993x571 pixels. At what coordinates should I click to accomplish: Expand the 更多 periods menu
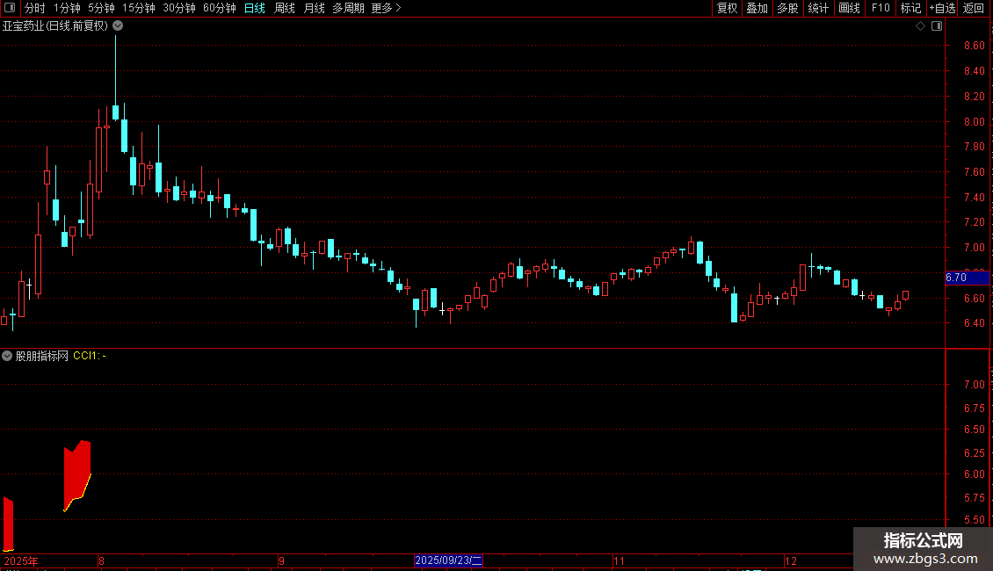[386, 8]
